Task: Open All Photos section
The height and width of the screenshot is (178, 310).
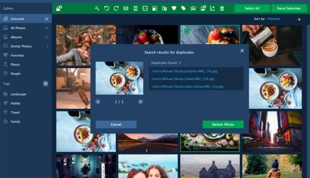Action: 26,28
